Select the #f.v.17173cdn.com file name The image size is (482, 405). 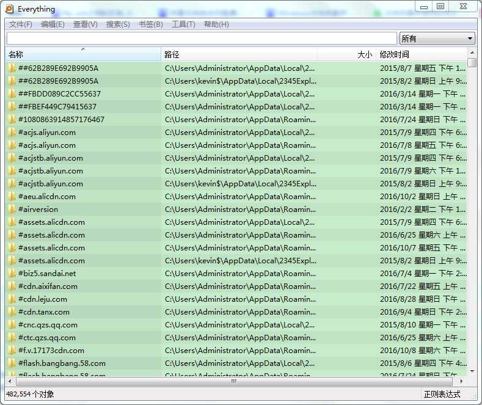coord(51,350)
